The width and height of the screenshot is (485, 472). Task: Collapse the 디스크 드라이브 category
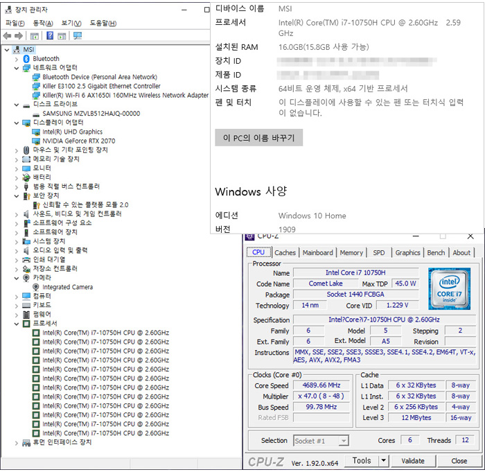[17, 105]
